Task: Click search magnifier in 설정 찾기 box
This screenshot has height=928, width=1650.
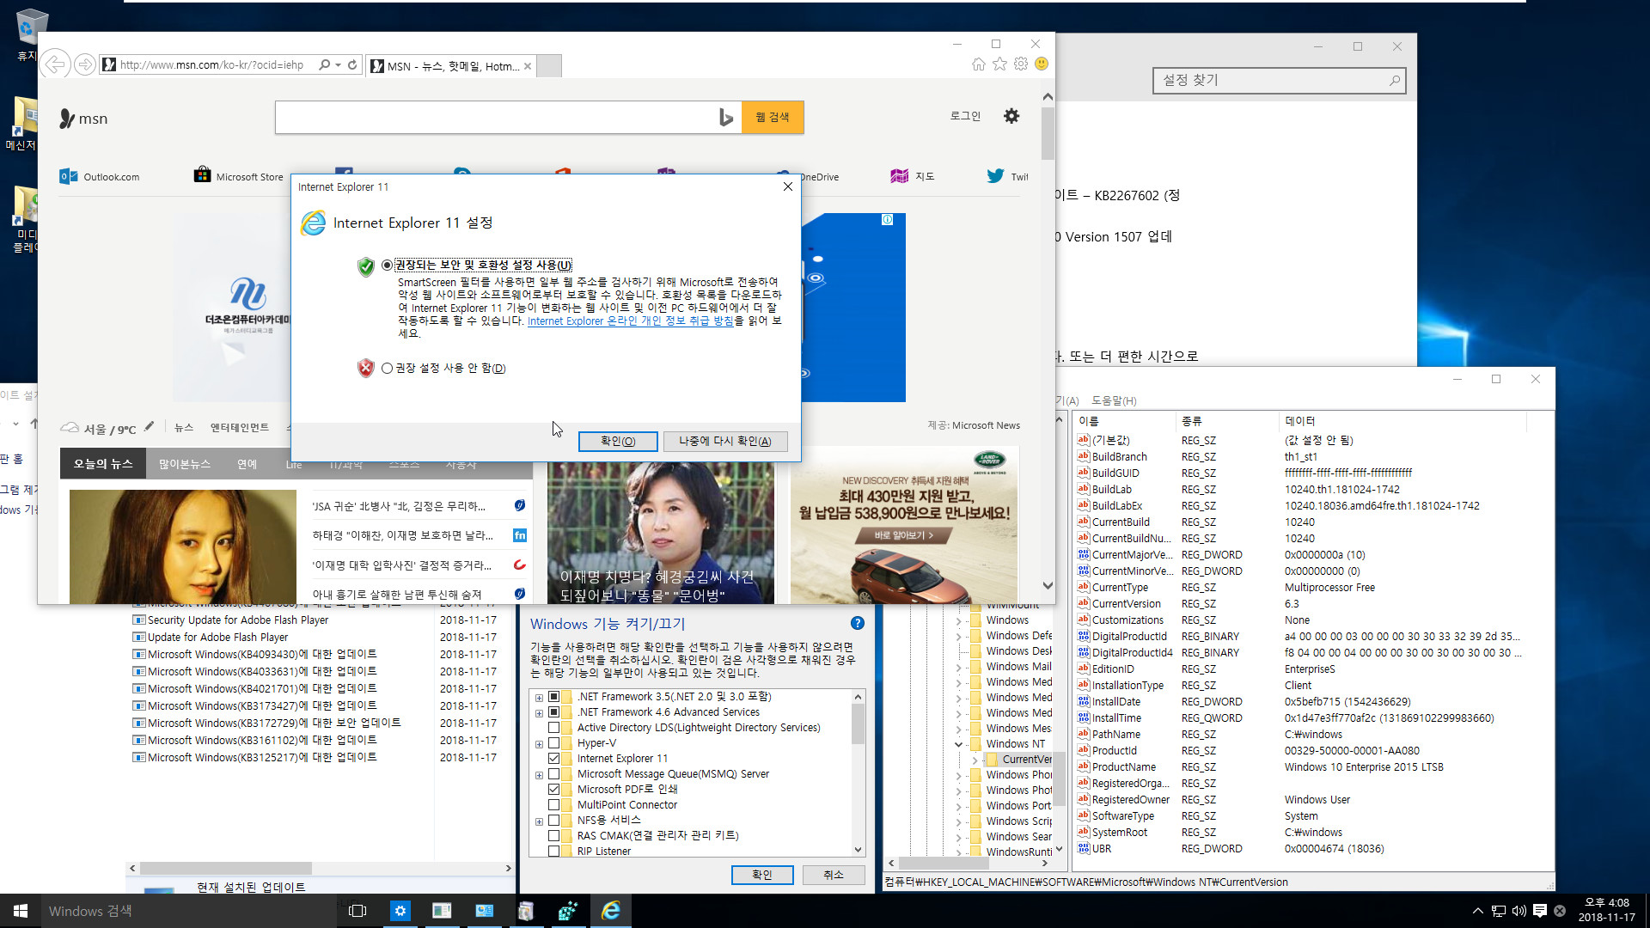Action: click(x=1394, y=81)
